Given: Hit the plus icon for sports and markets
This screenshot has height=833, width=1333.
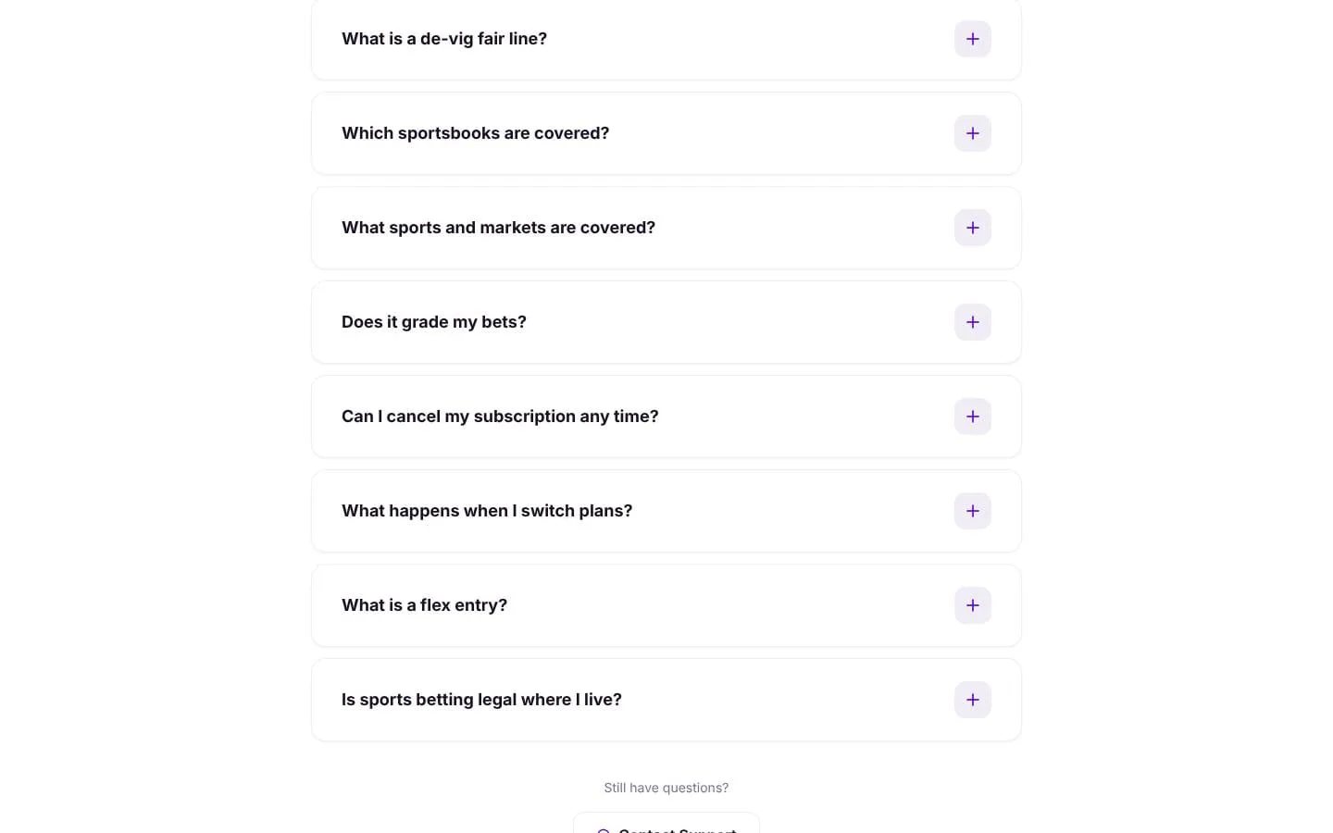Looking at the screenshot, I should [x=973, y=228].
